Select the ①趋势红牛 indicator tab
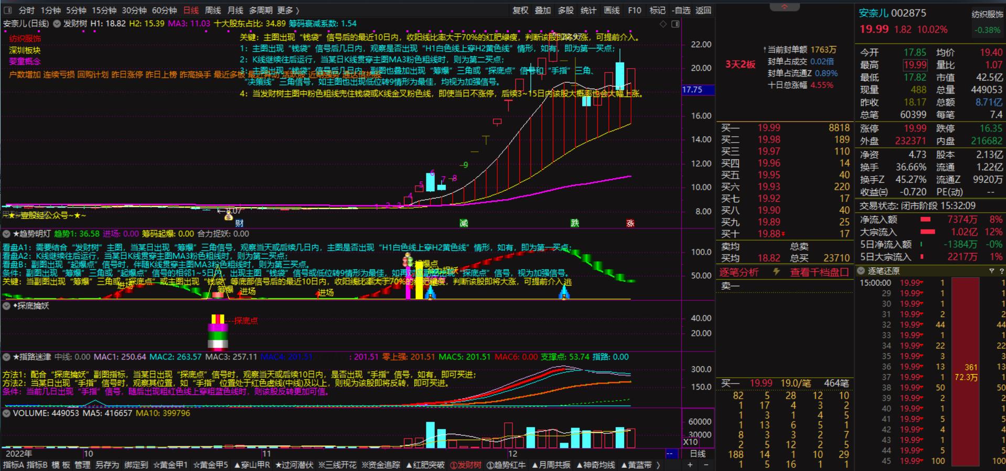This screenshot has height=471, width=1006. click(506, 465)
